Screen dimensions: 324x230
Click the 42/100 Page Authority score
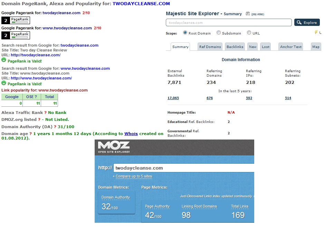153,215
